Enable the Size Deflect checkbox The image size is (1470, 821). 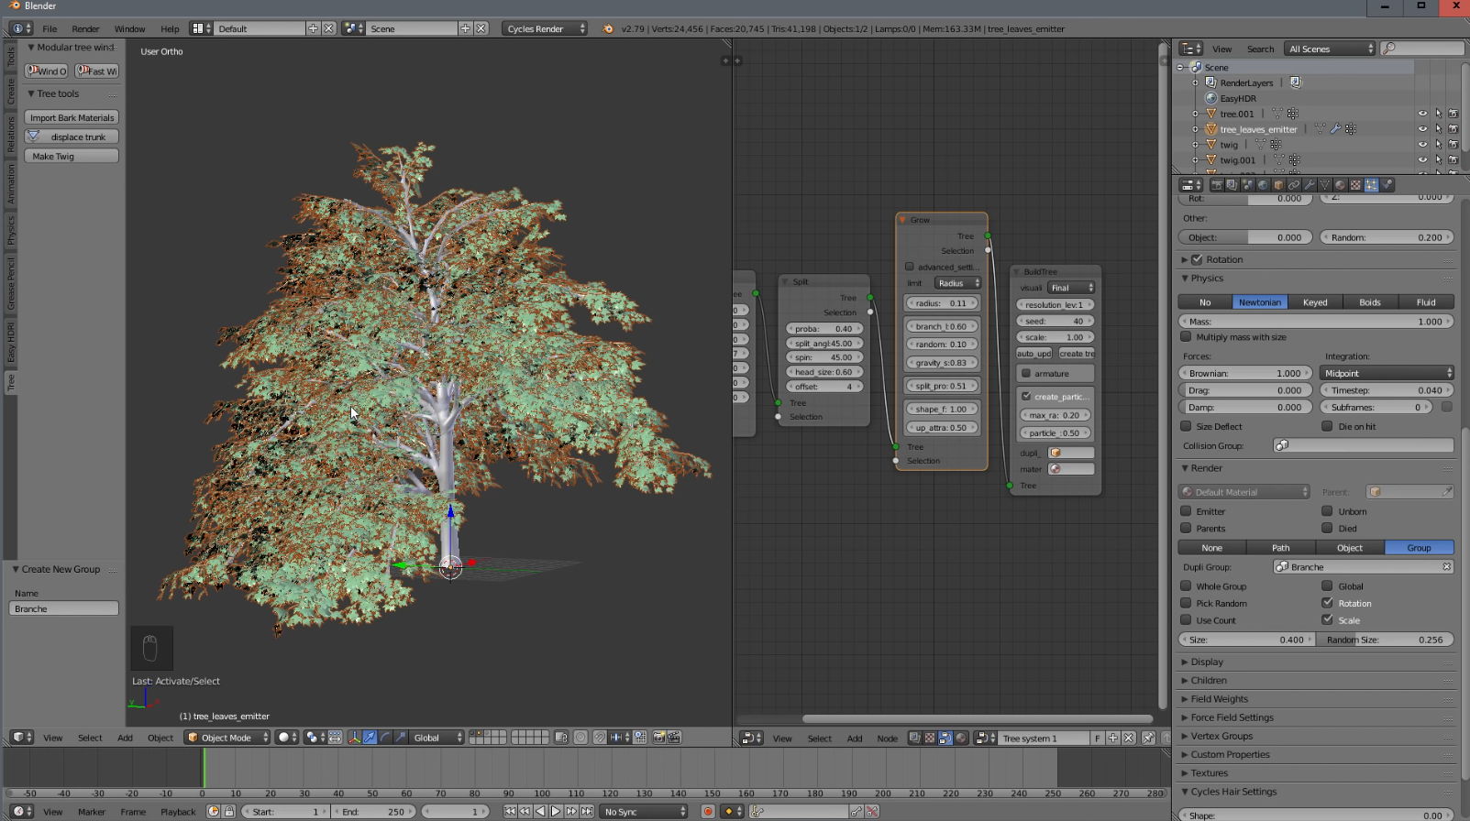[1187, 426]
